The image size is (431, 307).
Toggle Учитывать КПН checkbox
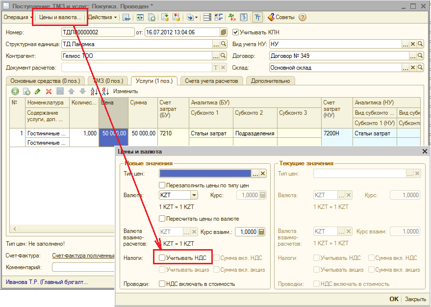[236, 32]
